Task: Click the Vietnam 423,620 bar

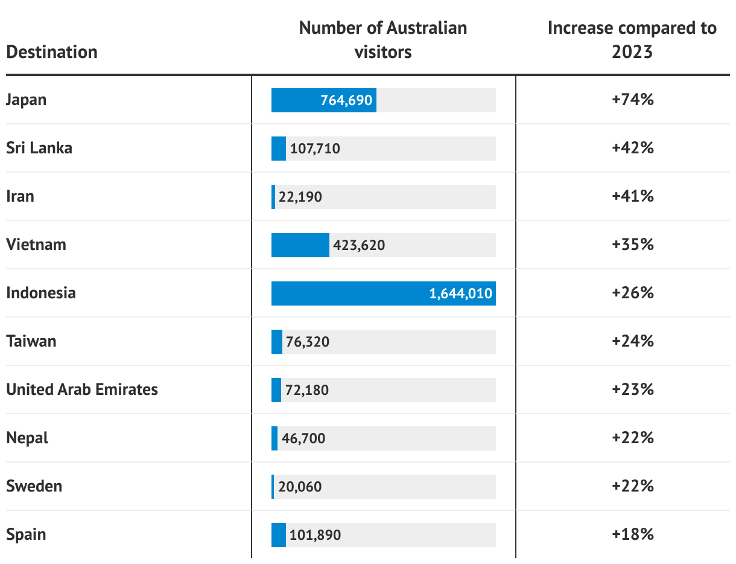Action: pos(300,245)
